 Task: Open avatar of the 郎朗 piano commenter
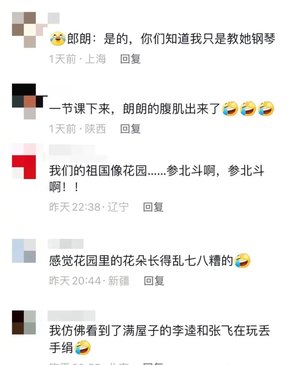[24, 30]
